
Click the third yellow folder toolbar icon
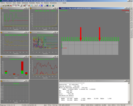click(6, 6)
